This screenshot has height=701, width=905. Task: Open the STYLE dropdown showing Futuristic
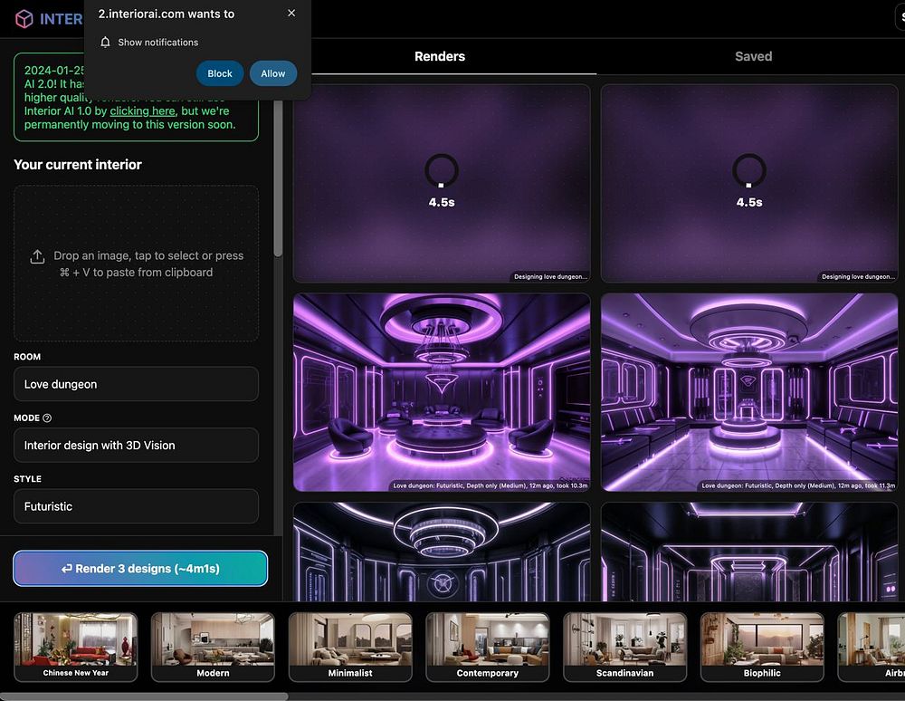coord(137,506)
